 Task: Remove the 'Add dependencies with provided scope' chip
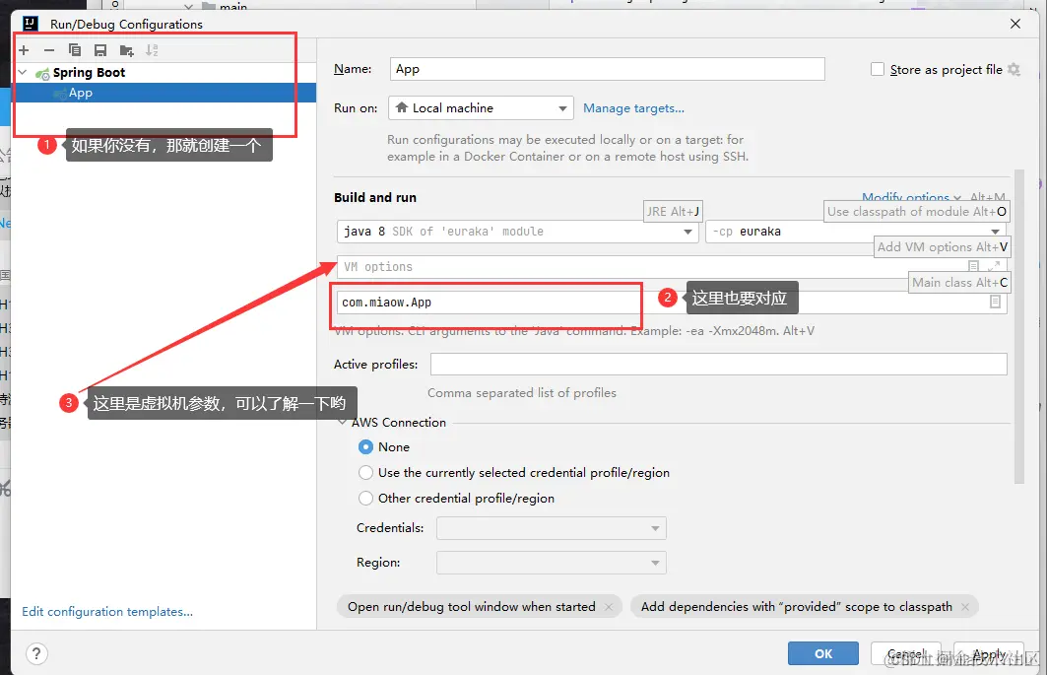pyautogui.click(x=965, y=607)
